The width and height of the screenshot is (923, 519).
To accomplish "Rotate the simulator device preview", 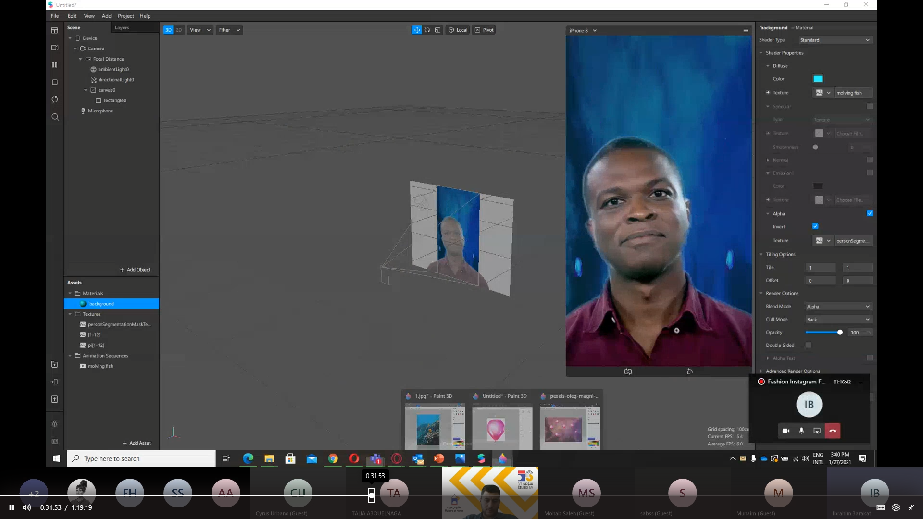I will (x=689, y=371).
